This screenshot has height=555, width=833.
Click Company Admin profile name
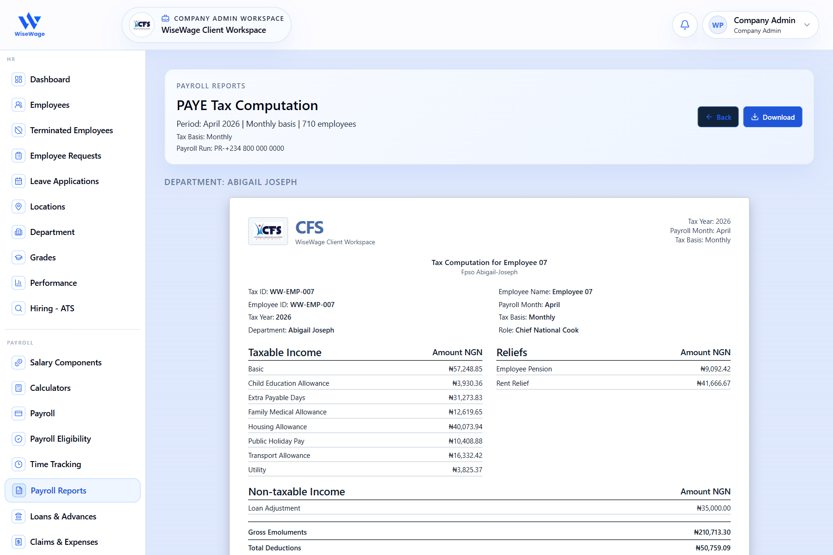coord(765,20)
